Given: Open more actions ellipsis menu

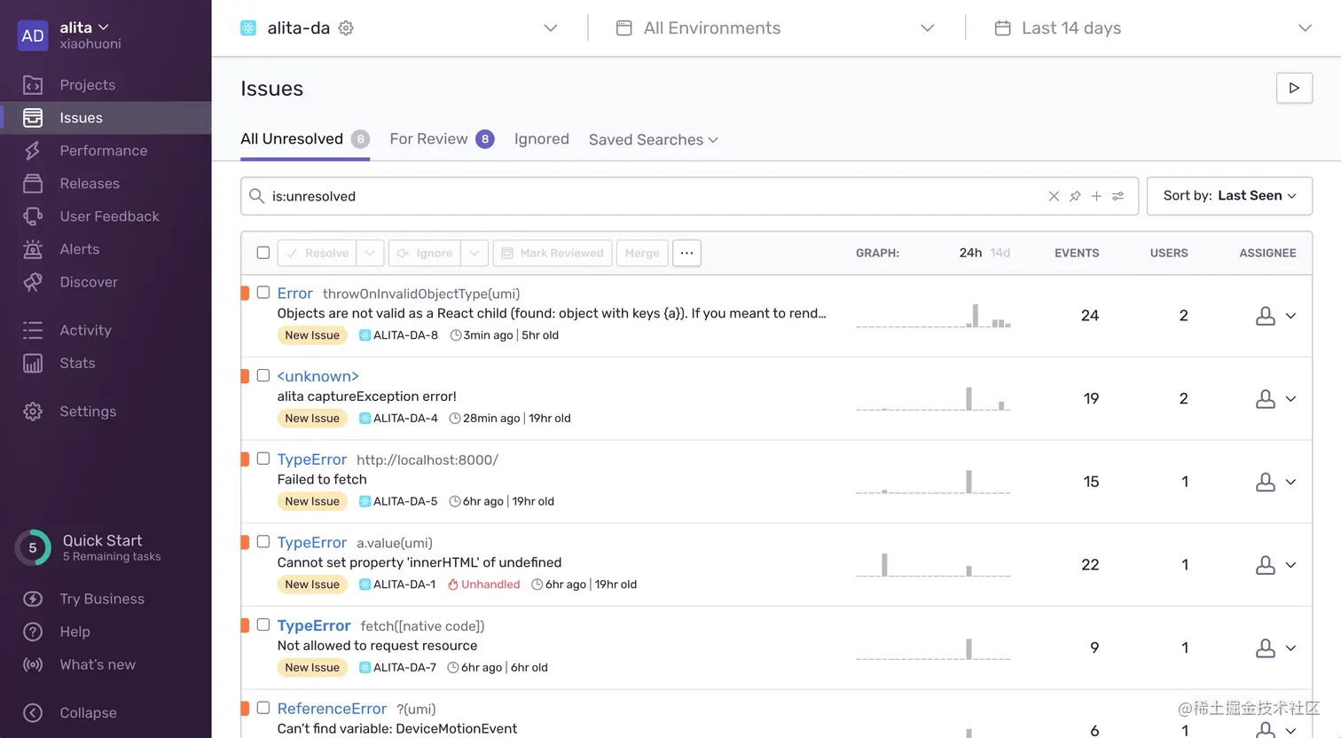Looking at the screenshot, I should [x=686, y=253].
